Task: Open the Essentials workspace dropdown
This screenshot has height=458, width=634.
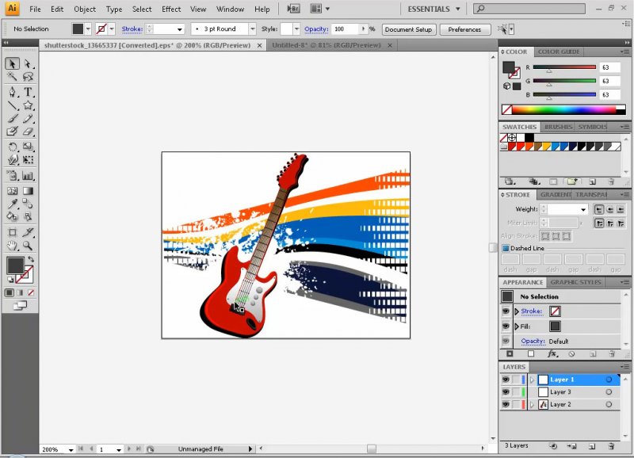Action: (434, 10)
